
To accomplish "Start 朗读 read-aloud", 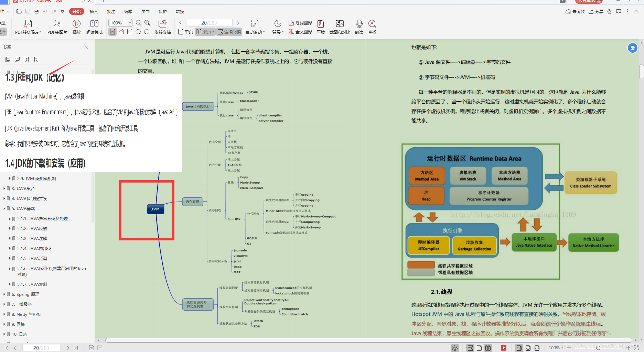I will click(x=359, y=27).
